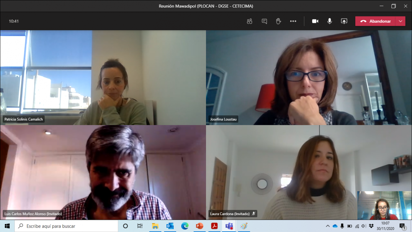Show hidden system tray icons
412x232 pixels.
point(328,226)
